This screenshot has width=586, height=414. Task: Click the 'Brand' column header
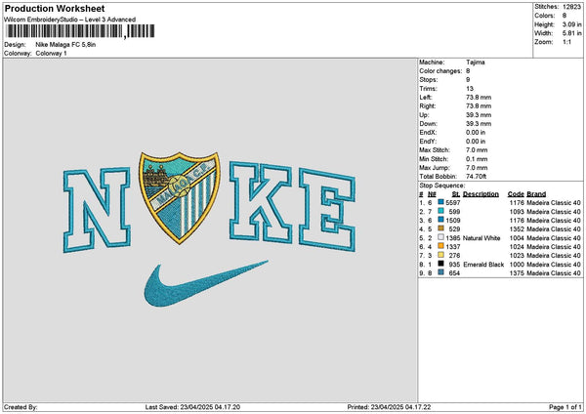[536, 194]
